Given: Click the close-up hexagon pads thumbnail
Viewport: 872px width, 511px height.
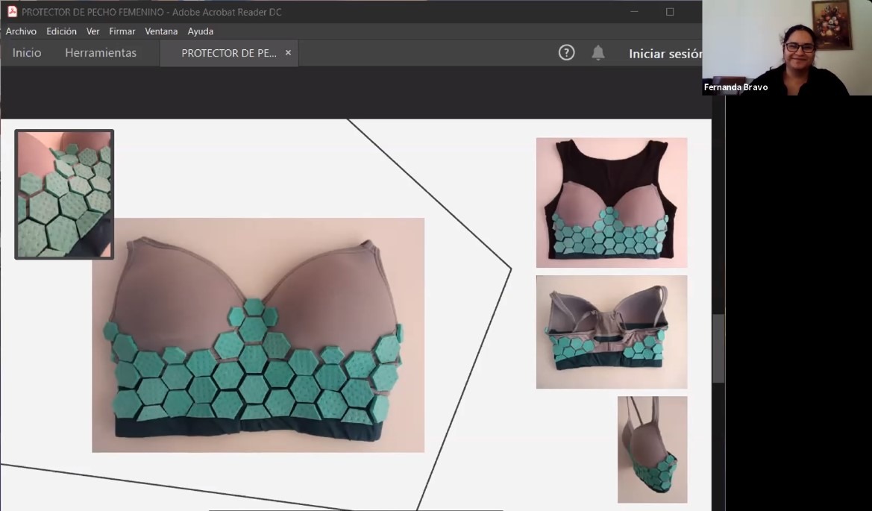Looking at the screenshot, I should (64, 194).
